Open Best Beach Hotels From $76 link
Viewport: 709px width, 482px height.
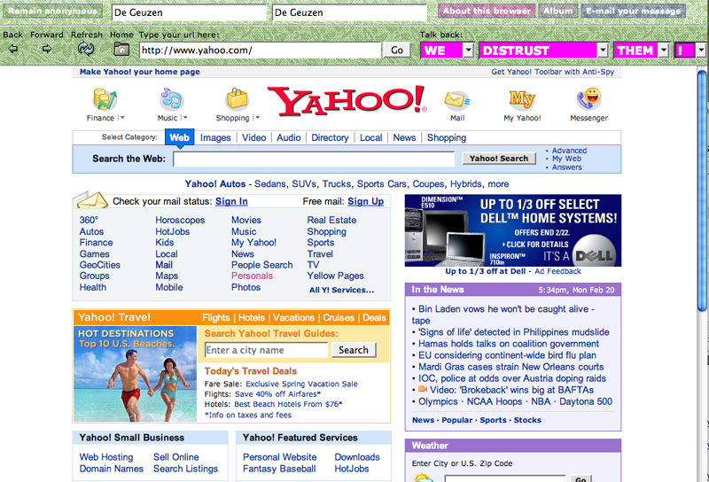pos(288,404)
